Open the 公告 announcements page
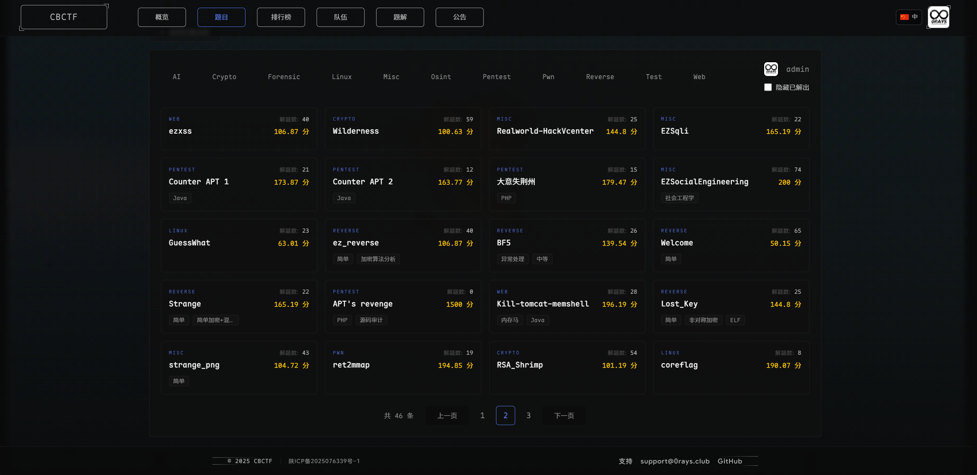This screenshot has height=475, width=977. (x=459, y=17)
